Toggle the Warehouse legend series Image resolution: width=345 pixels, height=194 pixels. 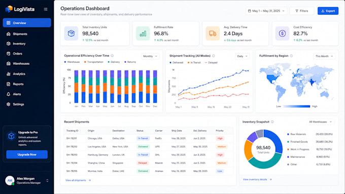72,62
